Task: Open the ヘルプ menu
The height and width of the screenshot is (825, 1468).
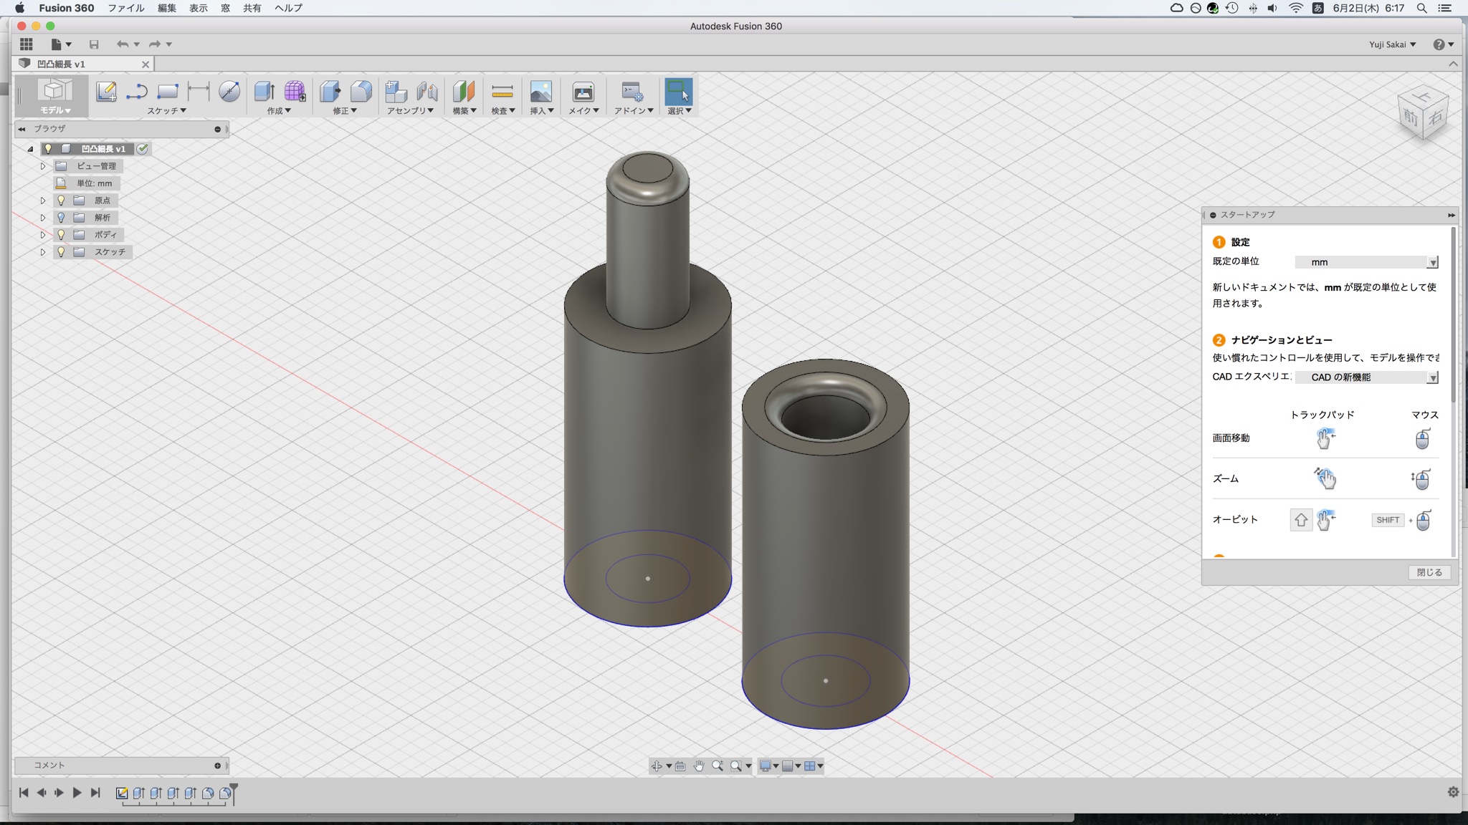Action: click(x=288, y=8)
